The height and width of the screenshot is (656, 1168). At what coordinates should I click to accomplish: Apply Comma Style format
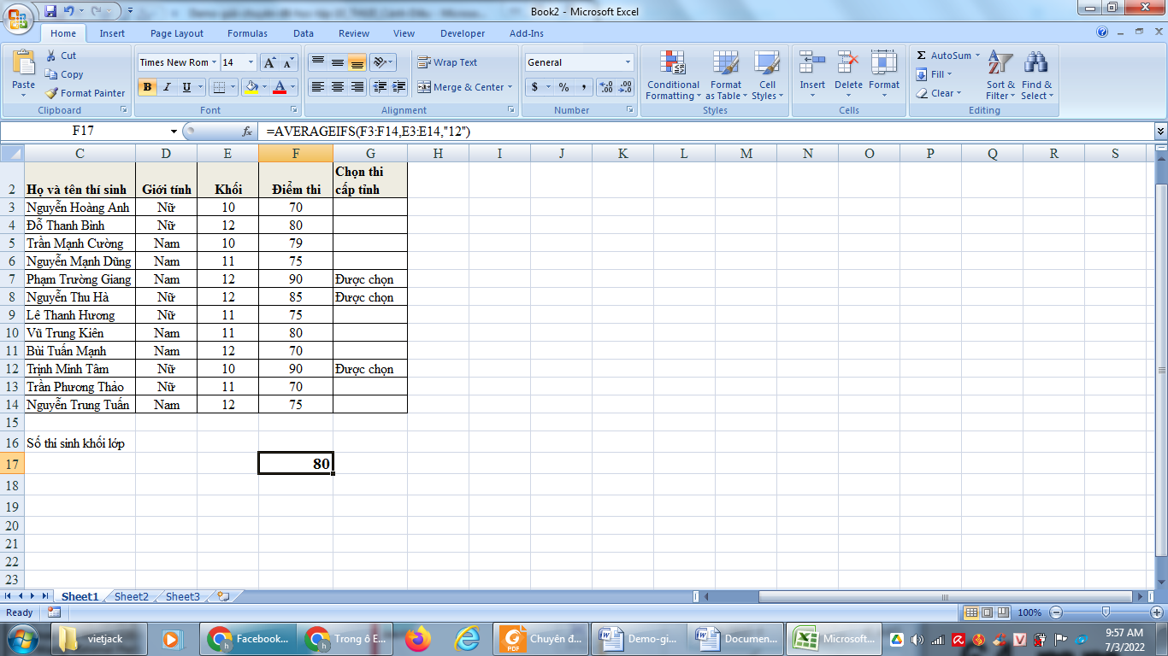point(584,87)
